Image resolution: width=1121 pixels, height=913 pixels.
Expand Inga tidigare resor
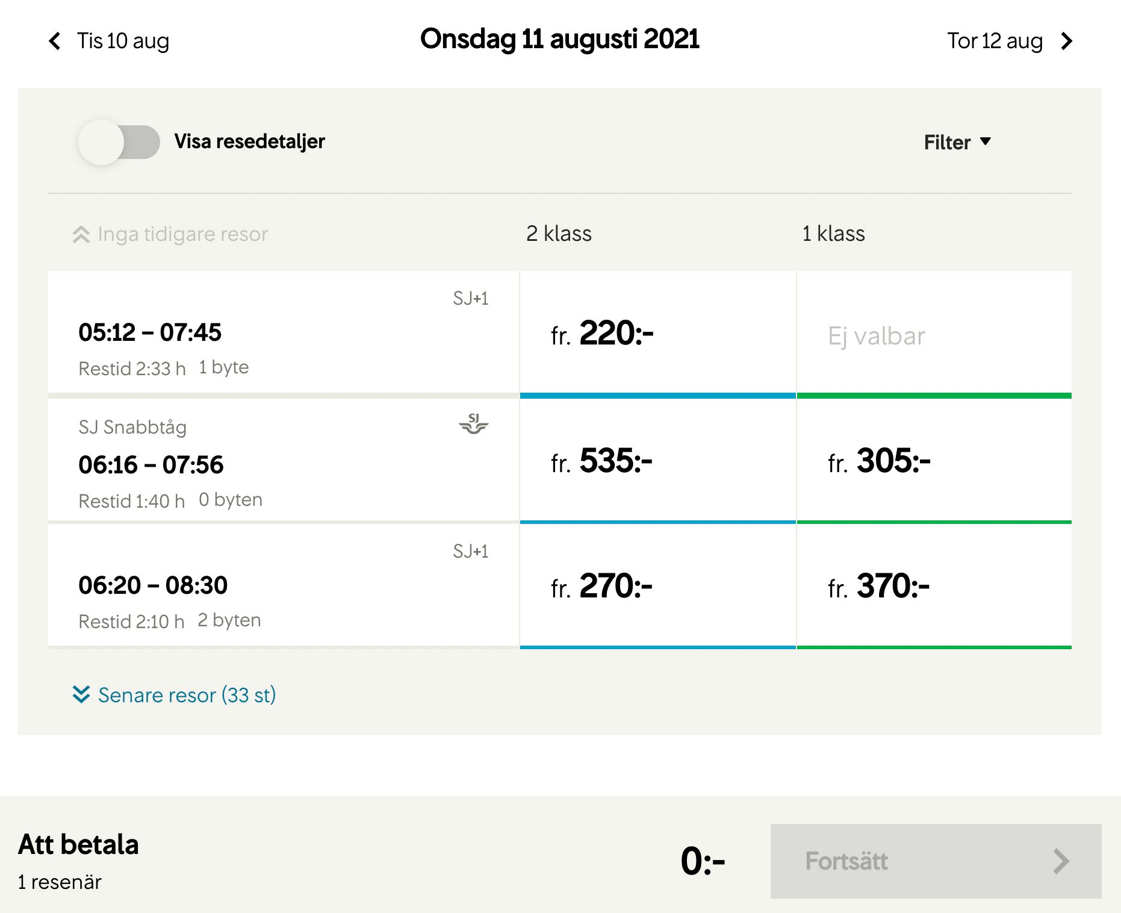182,234
